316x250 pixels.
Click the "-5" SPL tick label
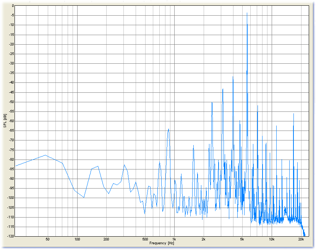pyautogui.click(x=12, y=15)
